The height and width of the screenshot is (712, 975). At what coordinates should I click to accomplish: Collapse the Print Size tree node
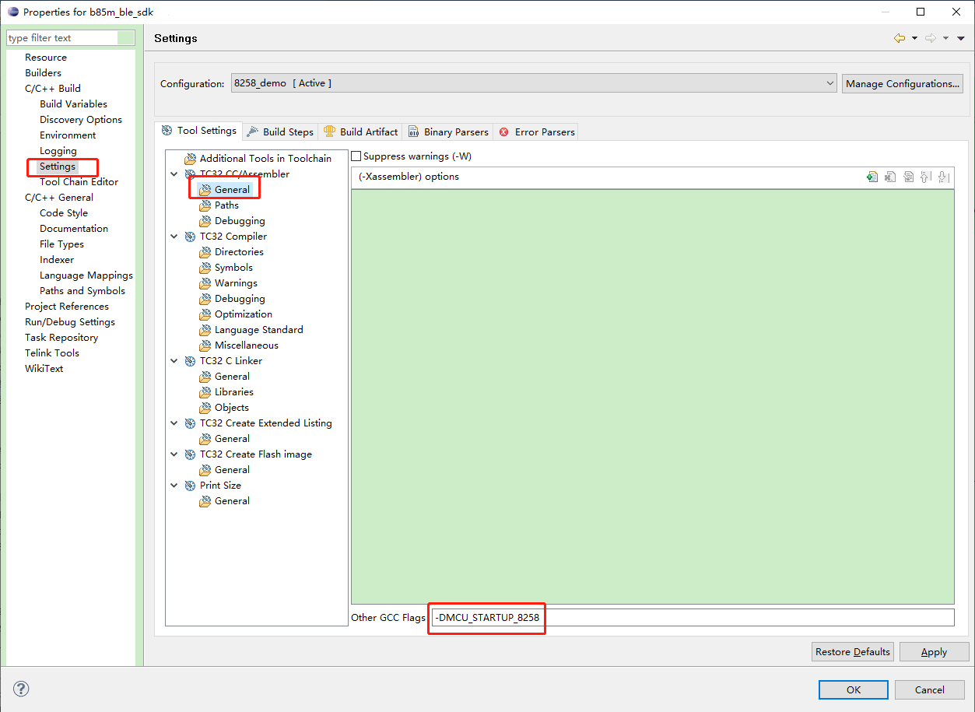(x=174, y=485)
